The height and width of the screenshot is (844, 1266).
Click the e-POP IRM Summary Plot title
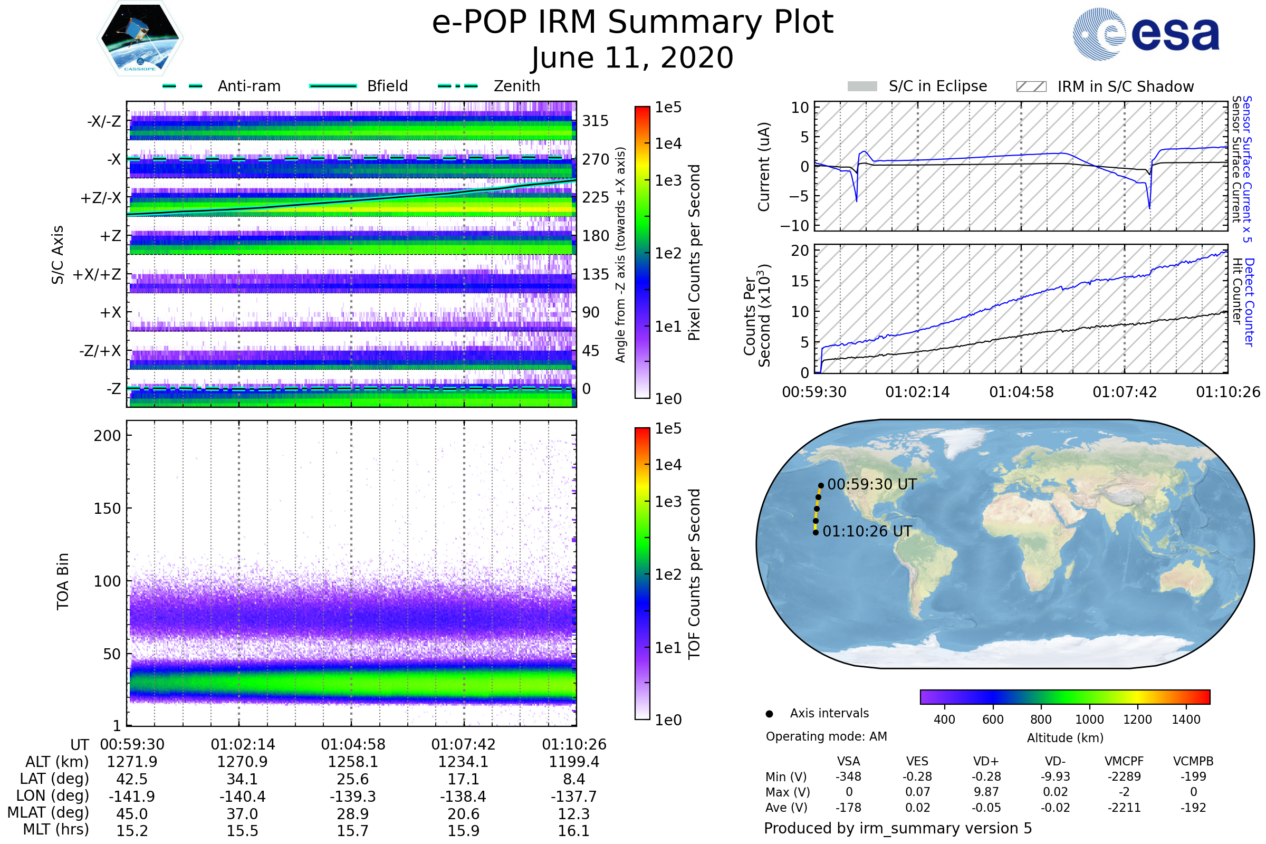coord(632,23)
